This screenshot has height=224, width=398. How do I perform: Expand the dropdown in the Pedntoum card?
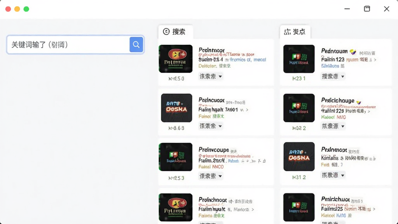pos(333,76)
